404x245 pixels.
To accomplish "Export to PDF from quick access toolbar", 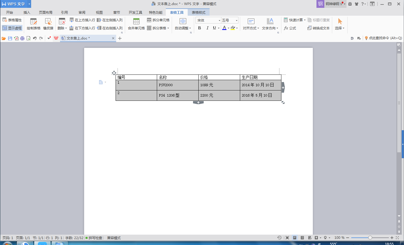I will pos(16,38).
